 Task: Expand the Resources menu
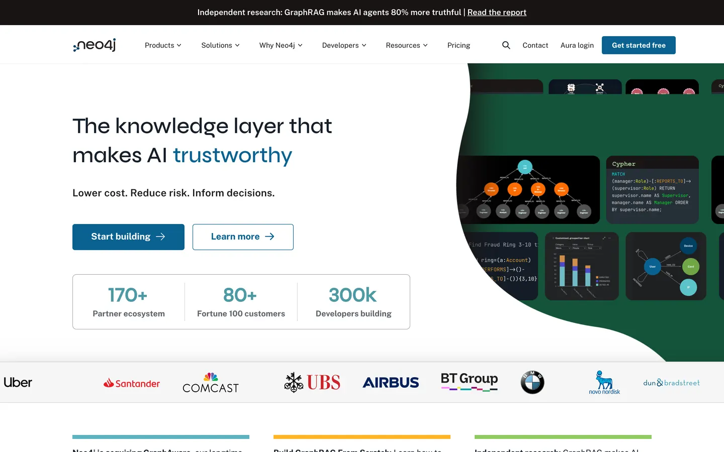tap(407, 45)
